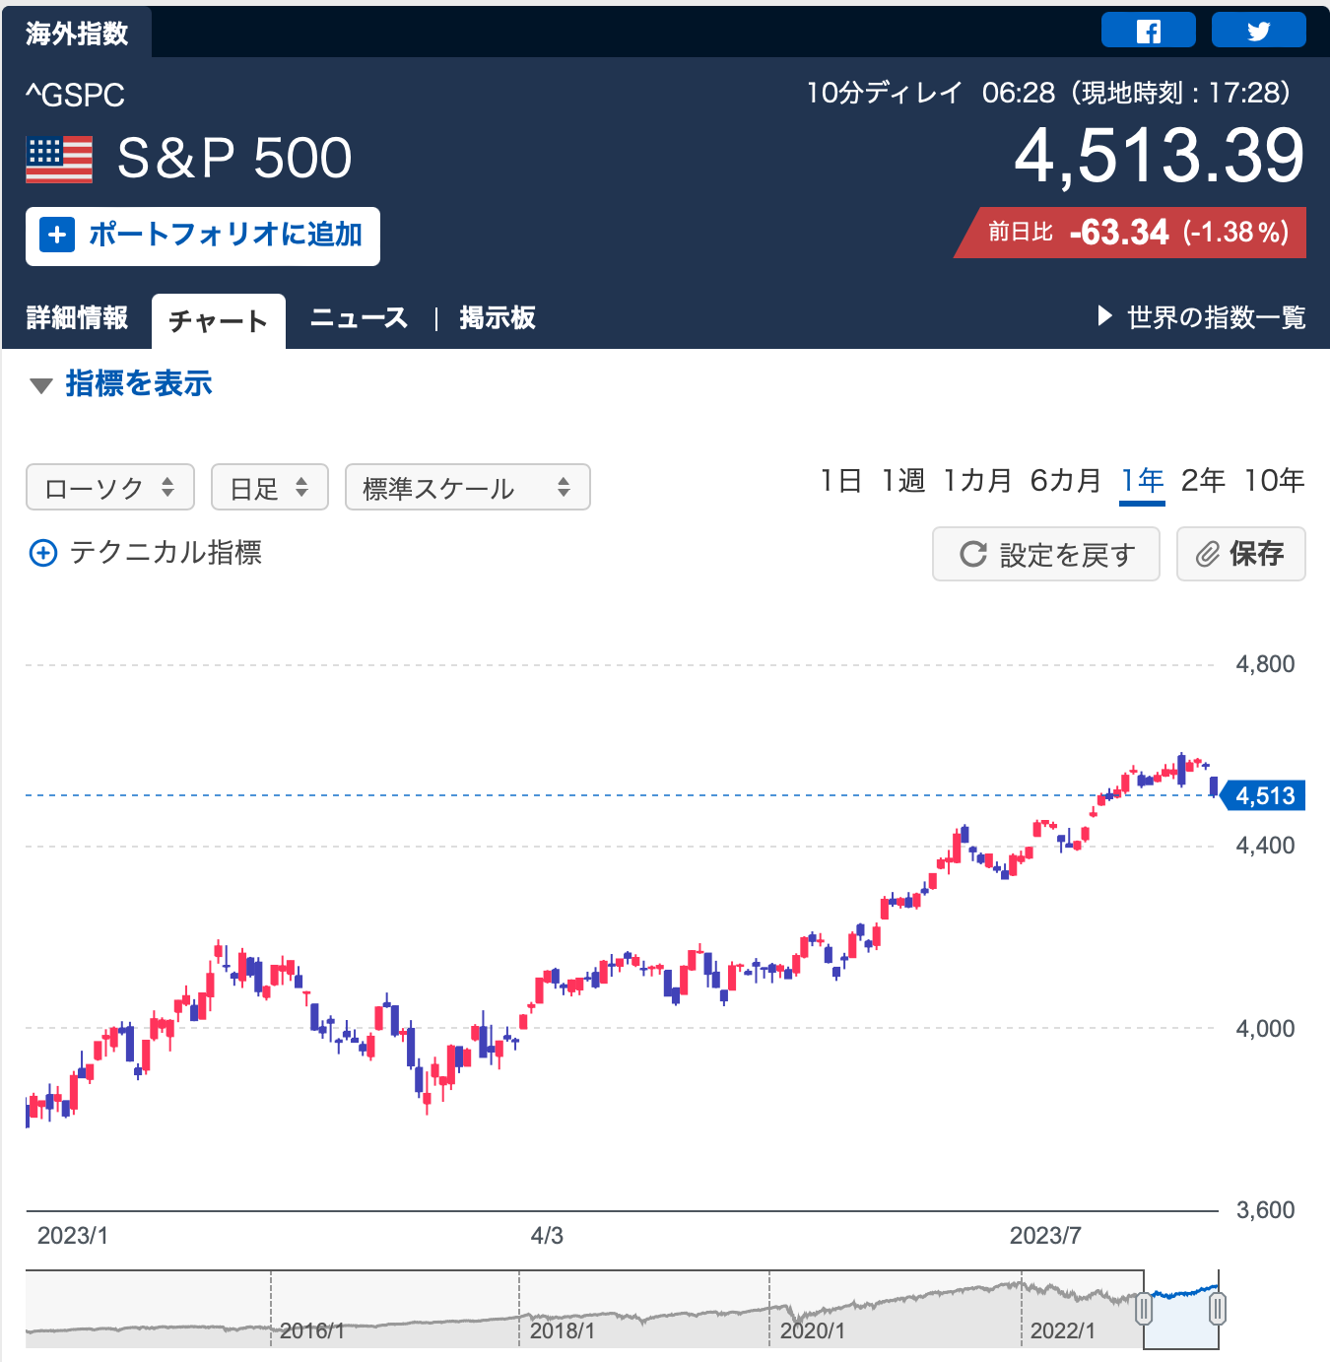Choose the 10年 chart period
The width and height of the screenshot is (1330, 1362).
(x=1274, y=481)
